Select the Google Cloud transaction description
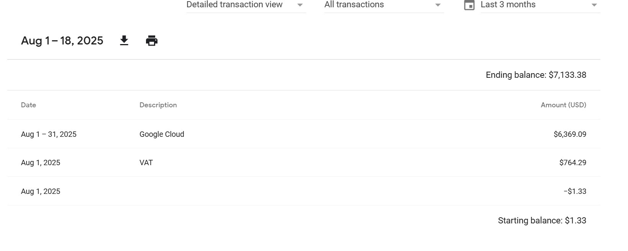 pyautogui.click(x=162, y=134)
